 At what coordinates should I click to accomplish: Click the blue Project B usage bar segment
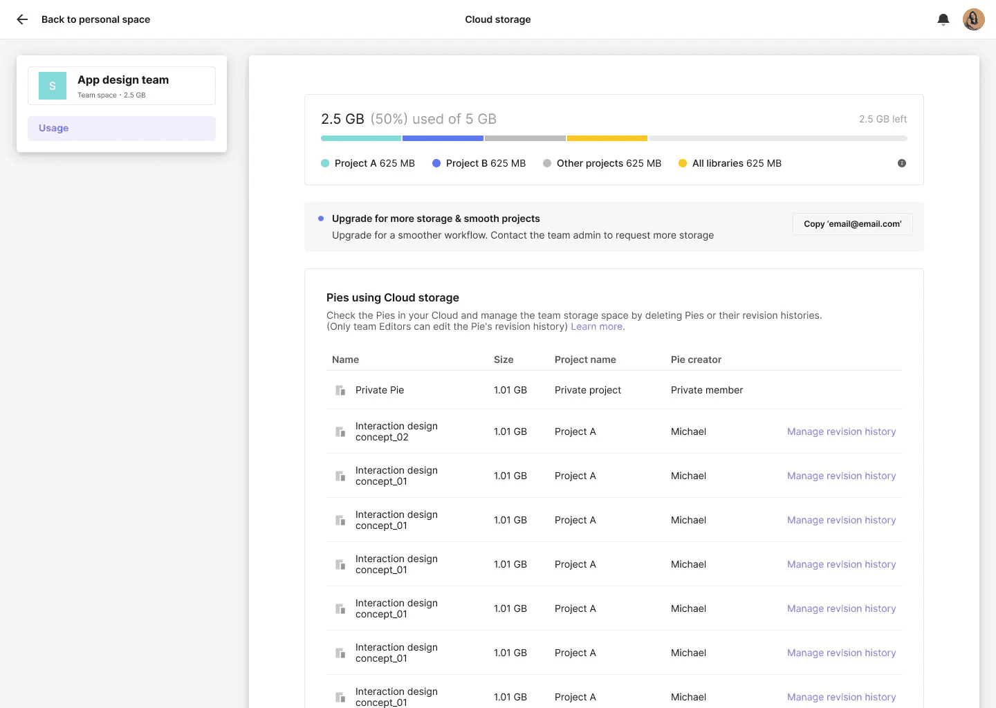443,138
